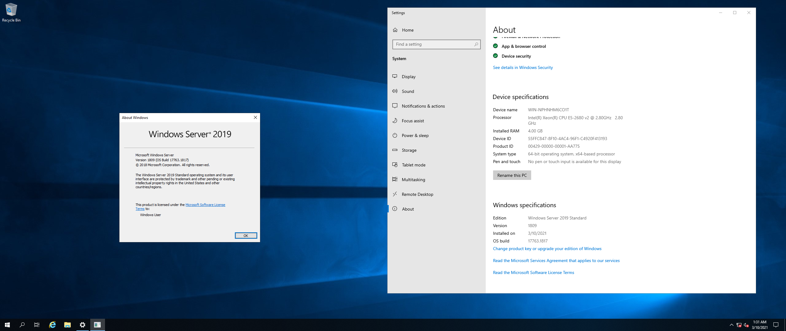Select the About item in sidebar
786x331 pixels.
(408, 209)
